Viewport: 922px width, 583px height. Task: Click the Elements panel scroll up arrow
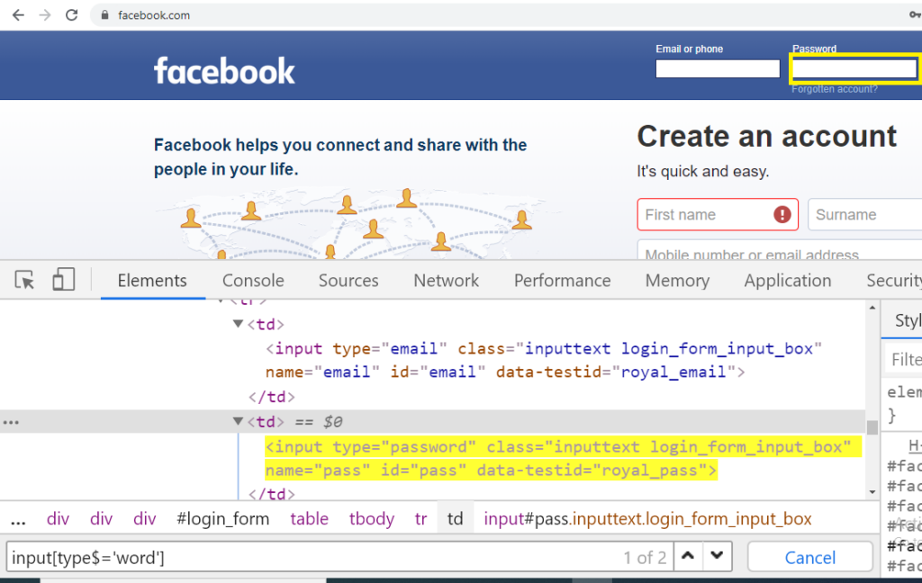pos(872,308)
